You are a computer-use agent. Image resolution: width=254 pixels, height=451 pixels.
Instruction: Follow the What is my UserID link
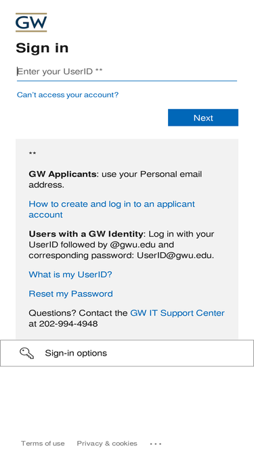pyautogui.click(x=70, y=275)
